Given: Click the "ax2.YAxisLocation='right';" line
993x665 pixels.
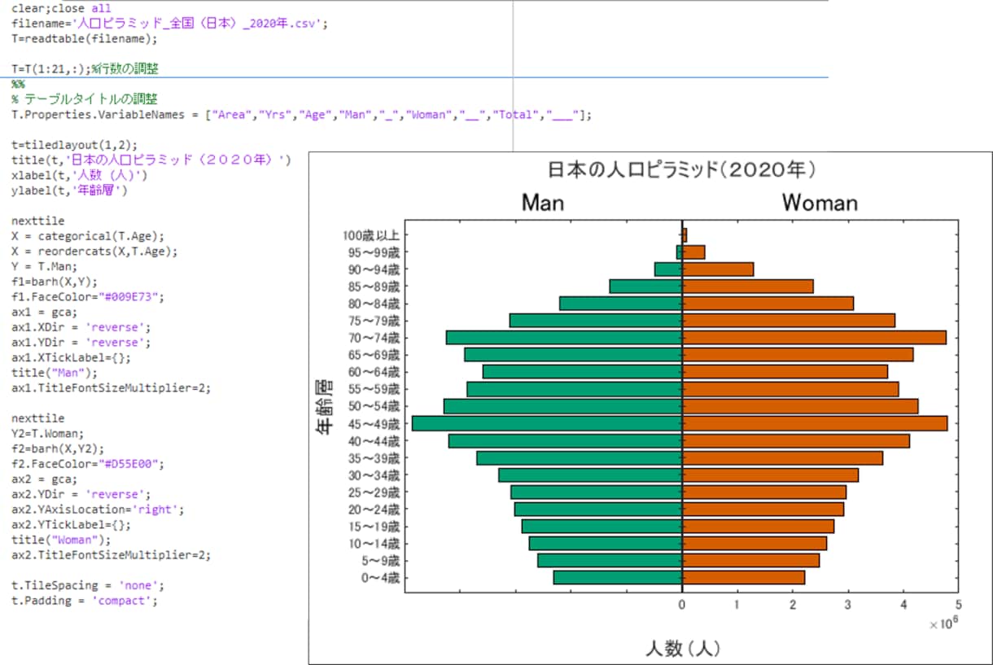Looking at the screenshot, I should click(x=98, y=510).
